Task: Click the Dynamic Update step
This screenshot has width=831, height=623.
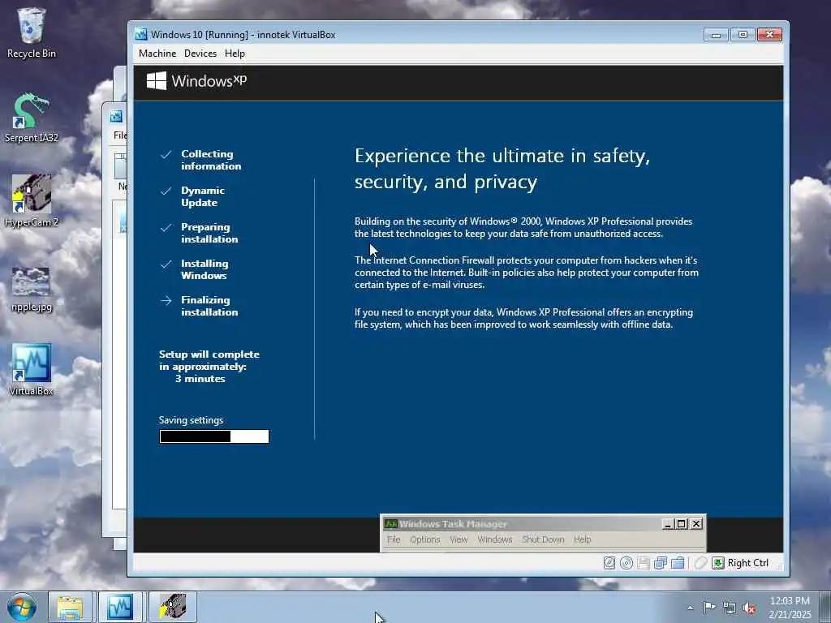Action: pyautogui.click(x=202, y=196)
